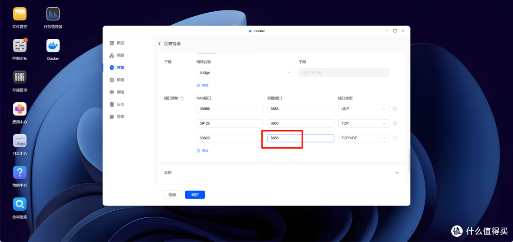Remove the port mapping row 38986
Image resolution: width=513 pixels, height=242 pixels.
395,109
